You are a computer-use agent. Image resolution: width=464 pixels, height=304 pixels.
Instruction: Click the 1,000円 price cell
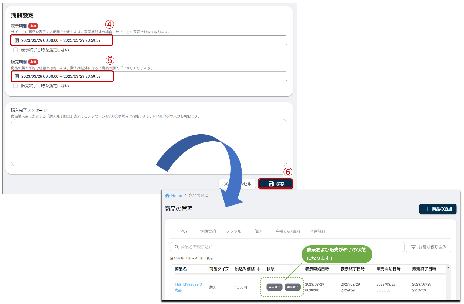(241, 287)
